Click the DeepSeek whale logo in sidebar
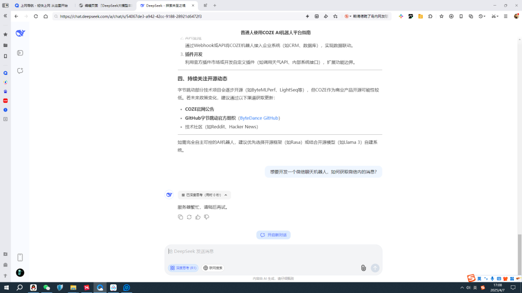522x293 pixels. 20,33
